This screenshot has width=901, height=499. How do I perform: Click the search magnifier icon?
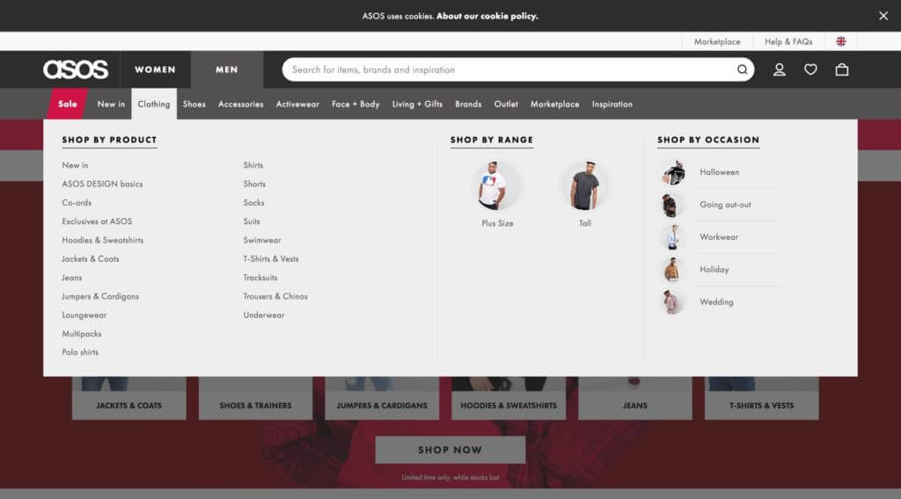(743, 69)
